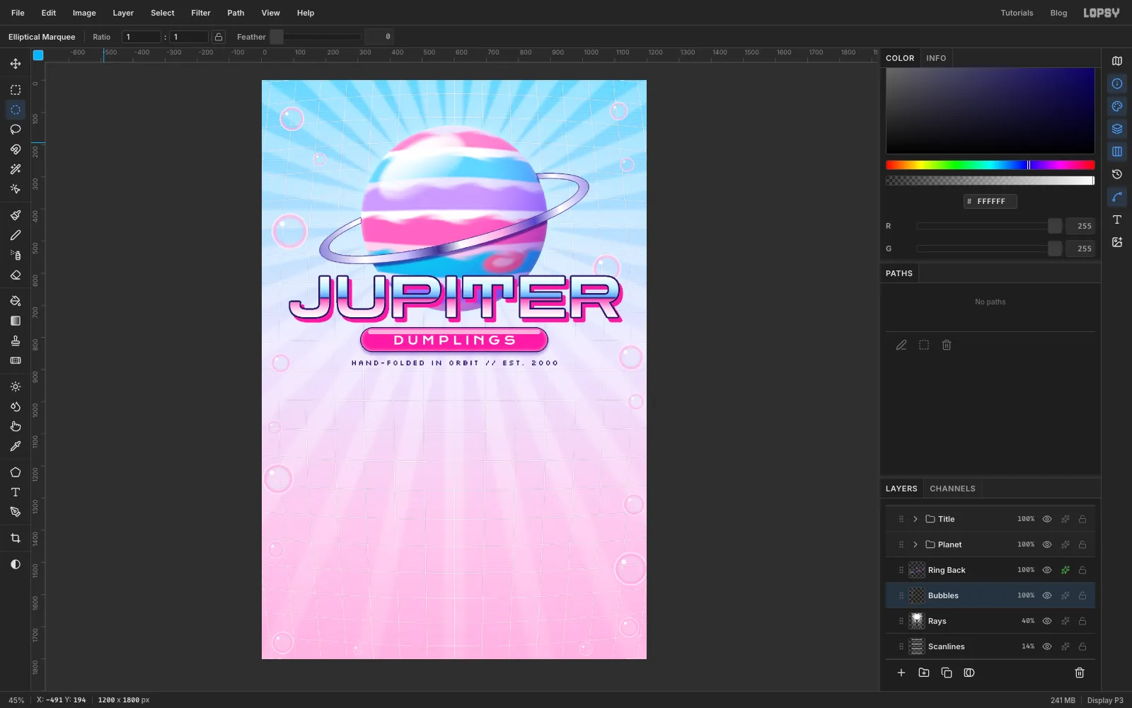Toggle visibility of the Planet group

(x=1047, y=544)
